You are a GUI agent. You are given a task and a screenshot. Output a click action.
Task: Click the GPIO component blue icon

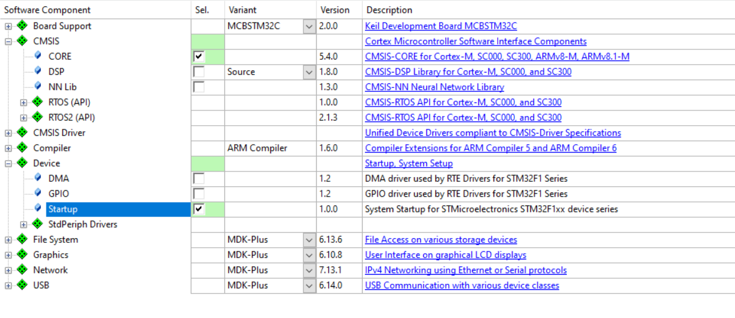38,193
